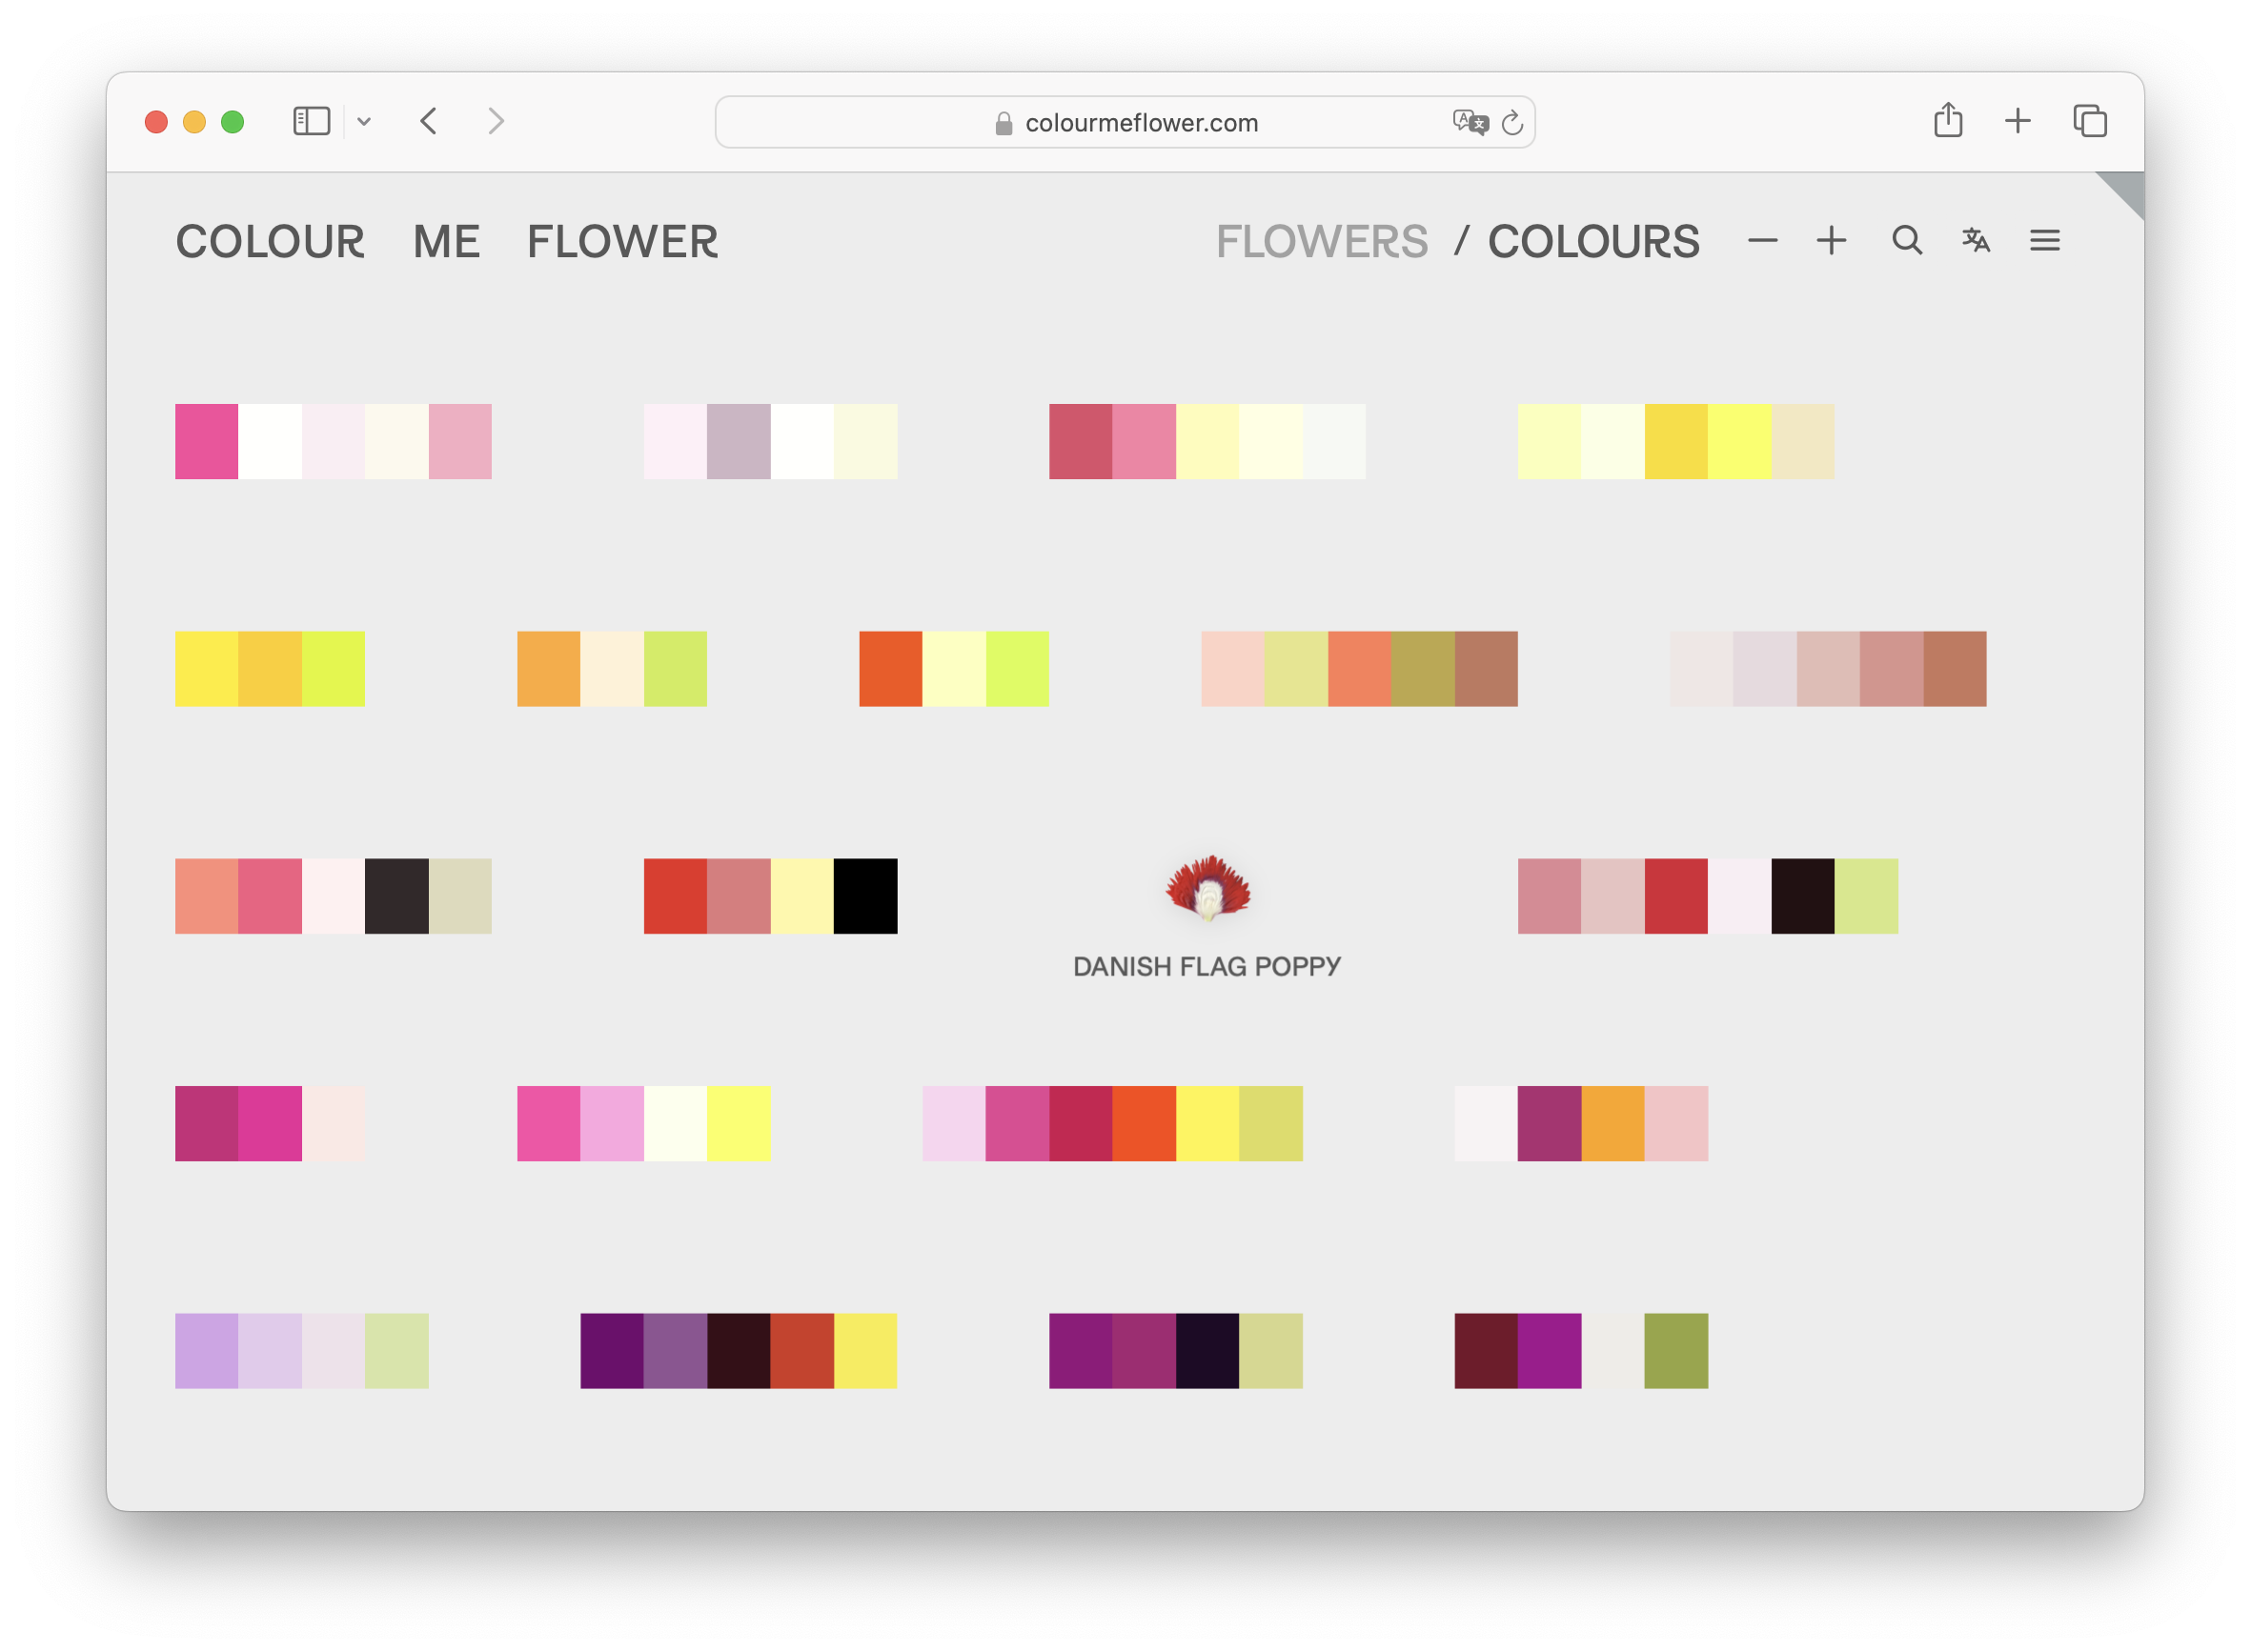Click the Safari share icon

(1947, 121)
